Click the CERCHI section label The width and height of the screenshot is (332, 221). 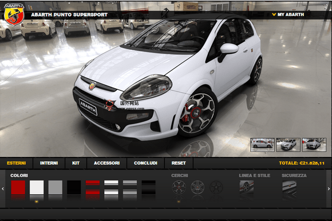pyautogui.click(x=180, y=176)
